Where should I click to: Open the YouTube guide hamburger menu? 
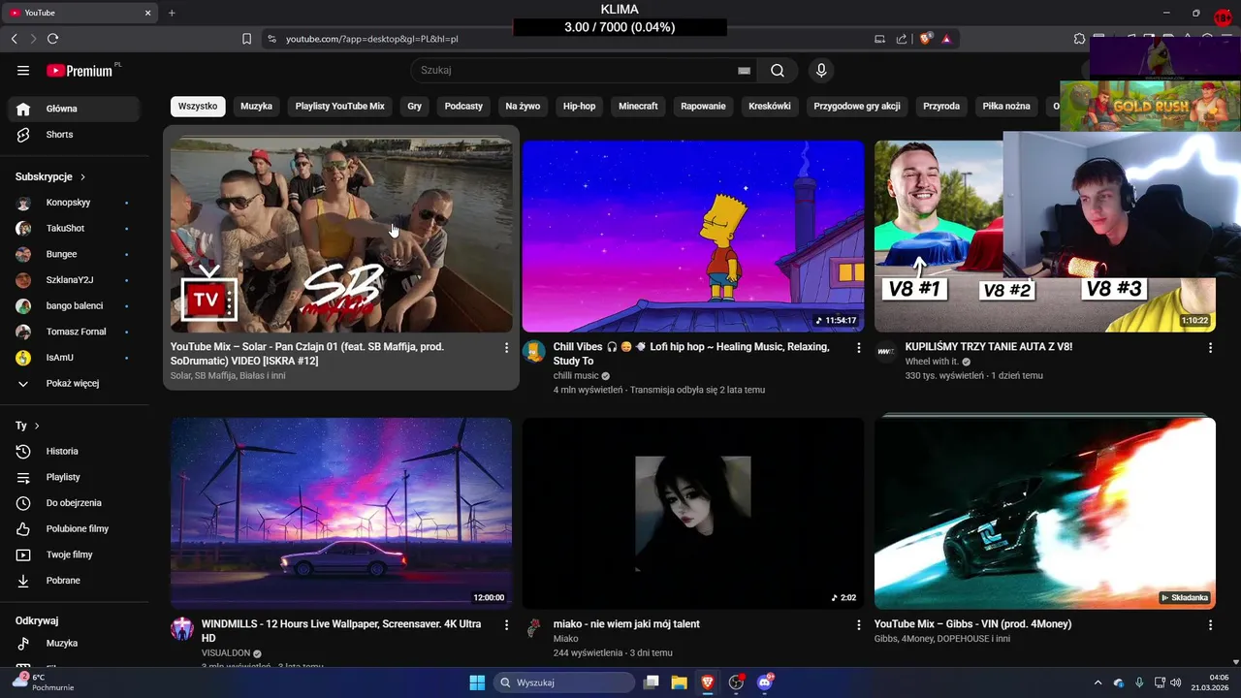point(23,71)
